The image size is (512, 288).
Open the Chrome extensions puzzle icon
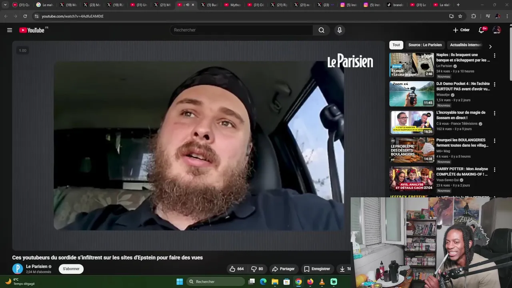point(474,16)
